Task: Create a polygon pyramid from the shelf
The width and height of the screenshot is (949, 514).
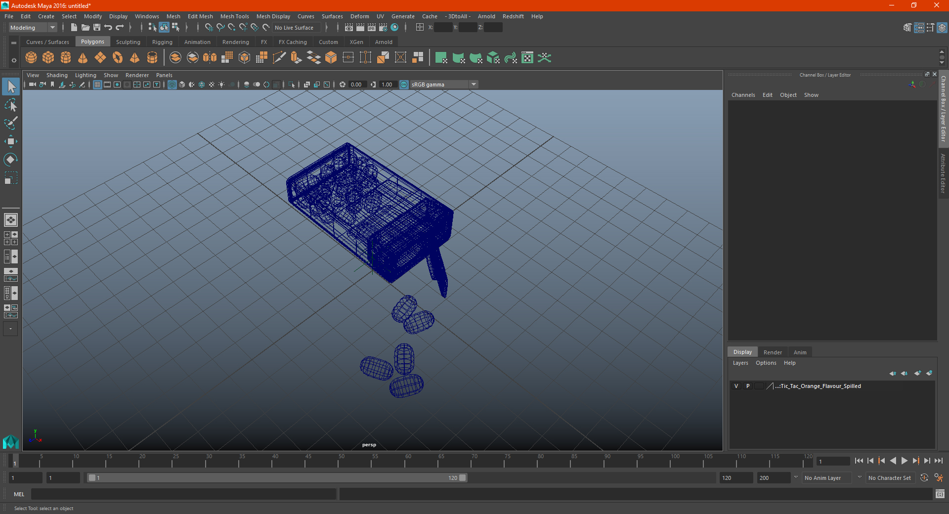Action: [x=135, y=58]
